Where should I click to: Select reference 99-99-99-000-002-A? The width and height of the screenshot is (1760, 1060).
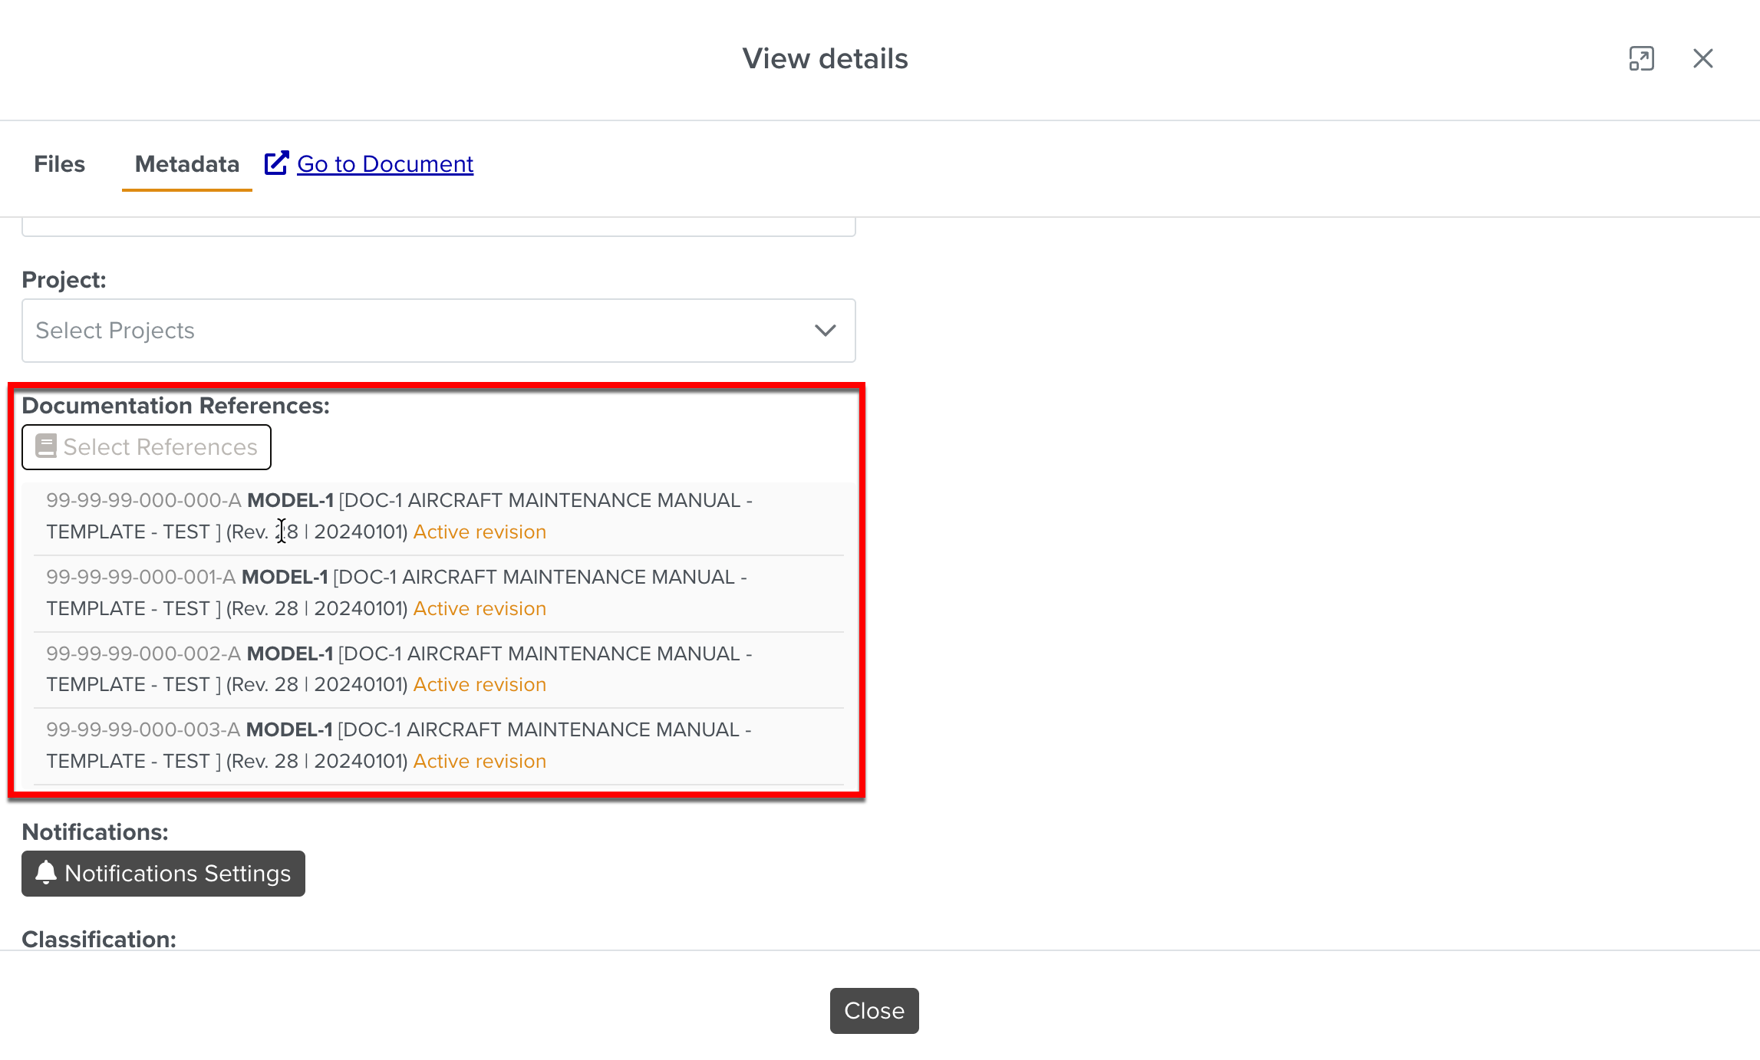click(x=439, y=670)
